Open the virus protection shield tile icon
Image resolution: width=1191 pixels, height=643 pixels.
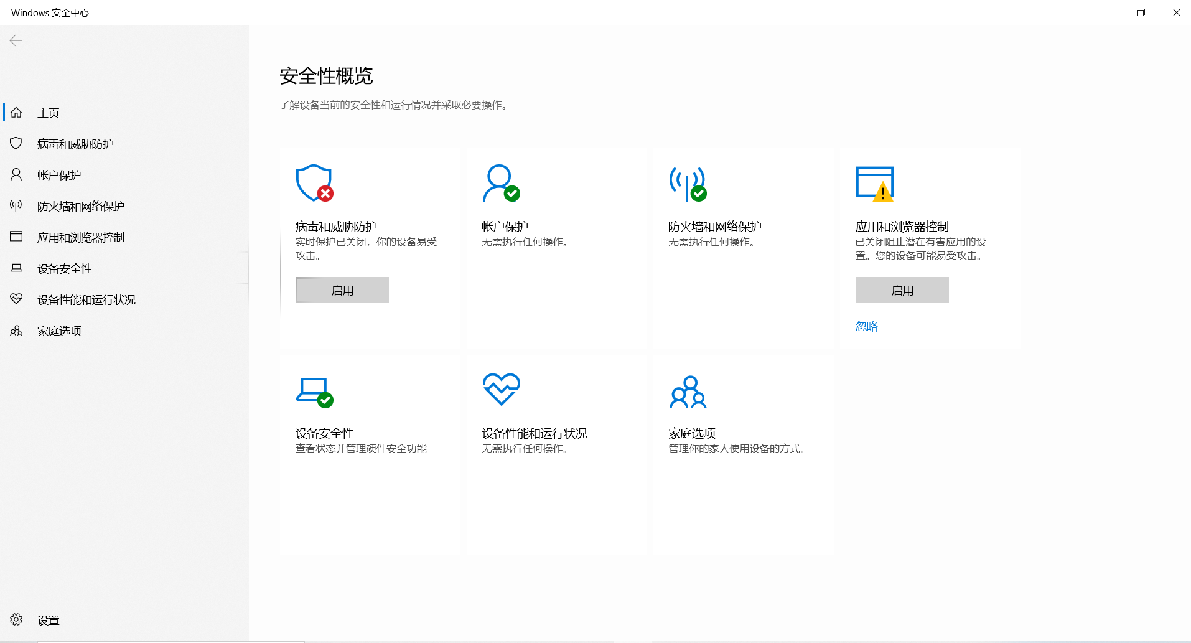pyautogui.click(x=314, y=183)
